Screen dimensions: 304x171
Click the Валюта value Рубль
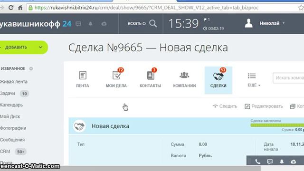pos(205,156)
